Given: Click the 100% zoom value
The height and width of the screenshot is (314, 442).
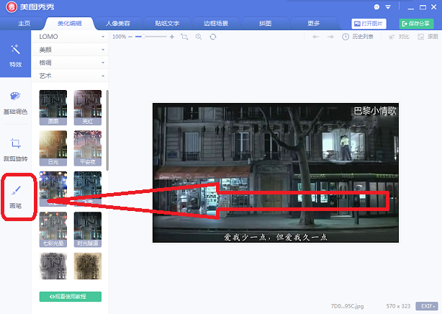Looking at the screenshot, I should [119, 37].
